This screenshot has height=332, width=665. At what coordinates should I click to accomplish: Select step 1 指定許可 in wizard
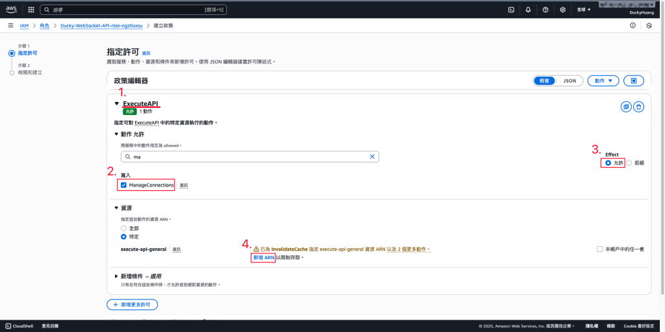pyautogui.click(x=27, y=53)
